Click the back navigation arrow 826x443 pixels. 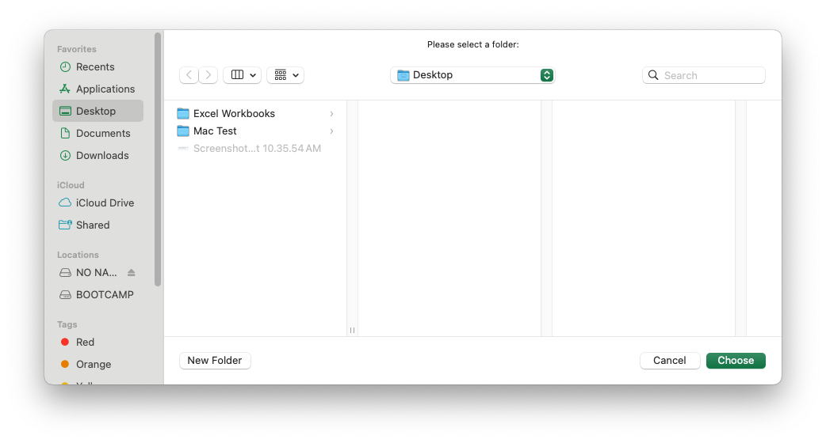(x=189, y=75)
